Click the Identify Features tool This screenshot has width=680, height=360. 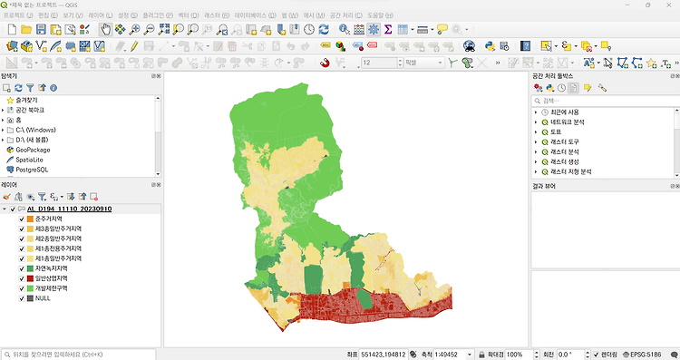[x=344, y=30]
